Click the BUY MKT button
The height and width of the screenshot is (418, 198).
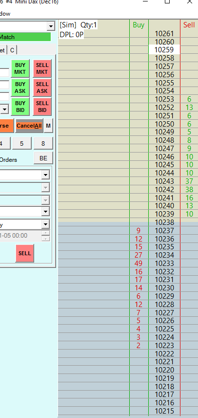click(20, 68)
